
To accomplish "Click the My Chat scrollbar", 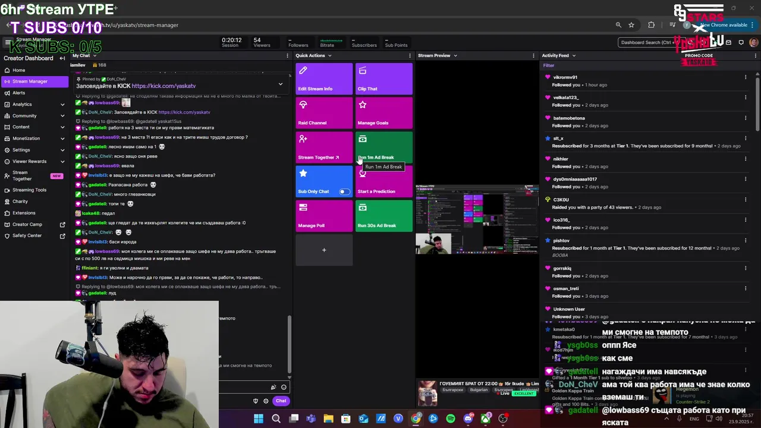I will [290, 345].
